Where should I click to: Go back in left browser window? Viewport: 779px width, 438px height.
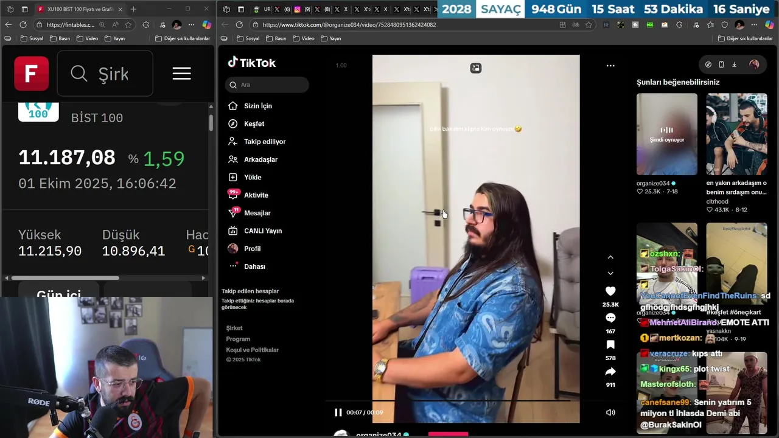click(x=8, y=24)
